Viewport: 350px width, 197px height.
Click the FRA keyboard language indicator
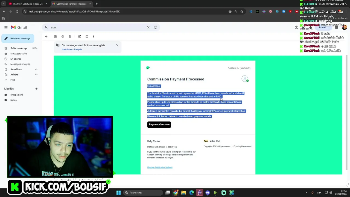(319, 193)
